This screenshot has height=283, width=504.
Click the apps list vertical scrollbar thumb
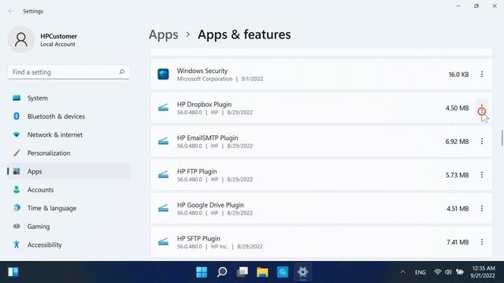click(502, 138)
